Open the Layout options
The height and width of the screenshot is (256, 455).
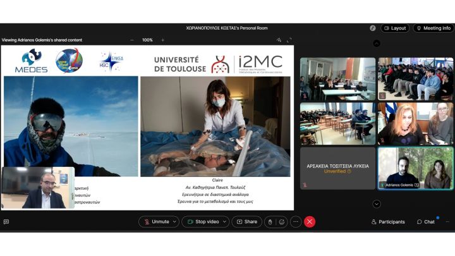point(395,28)
